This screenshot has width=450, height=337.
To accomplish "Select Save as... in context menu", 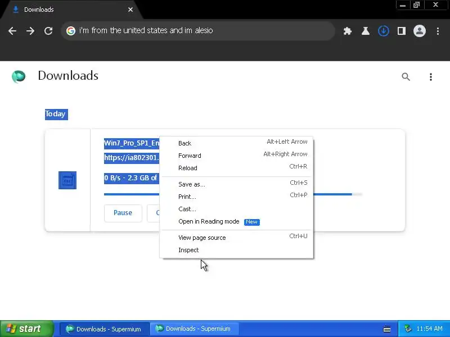I will point(236,184).
